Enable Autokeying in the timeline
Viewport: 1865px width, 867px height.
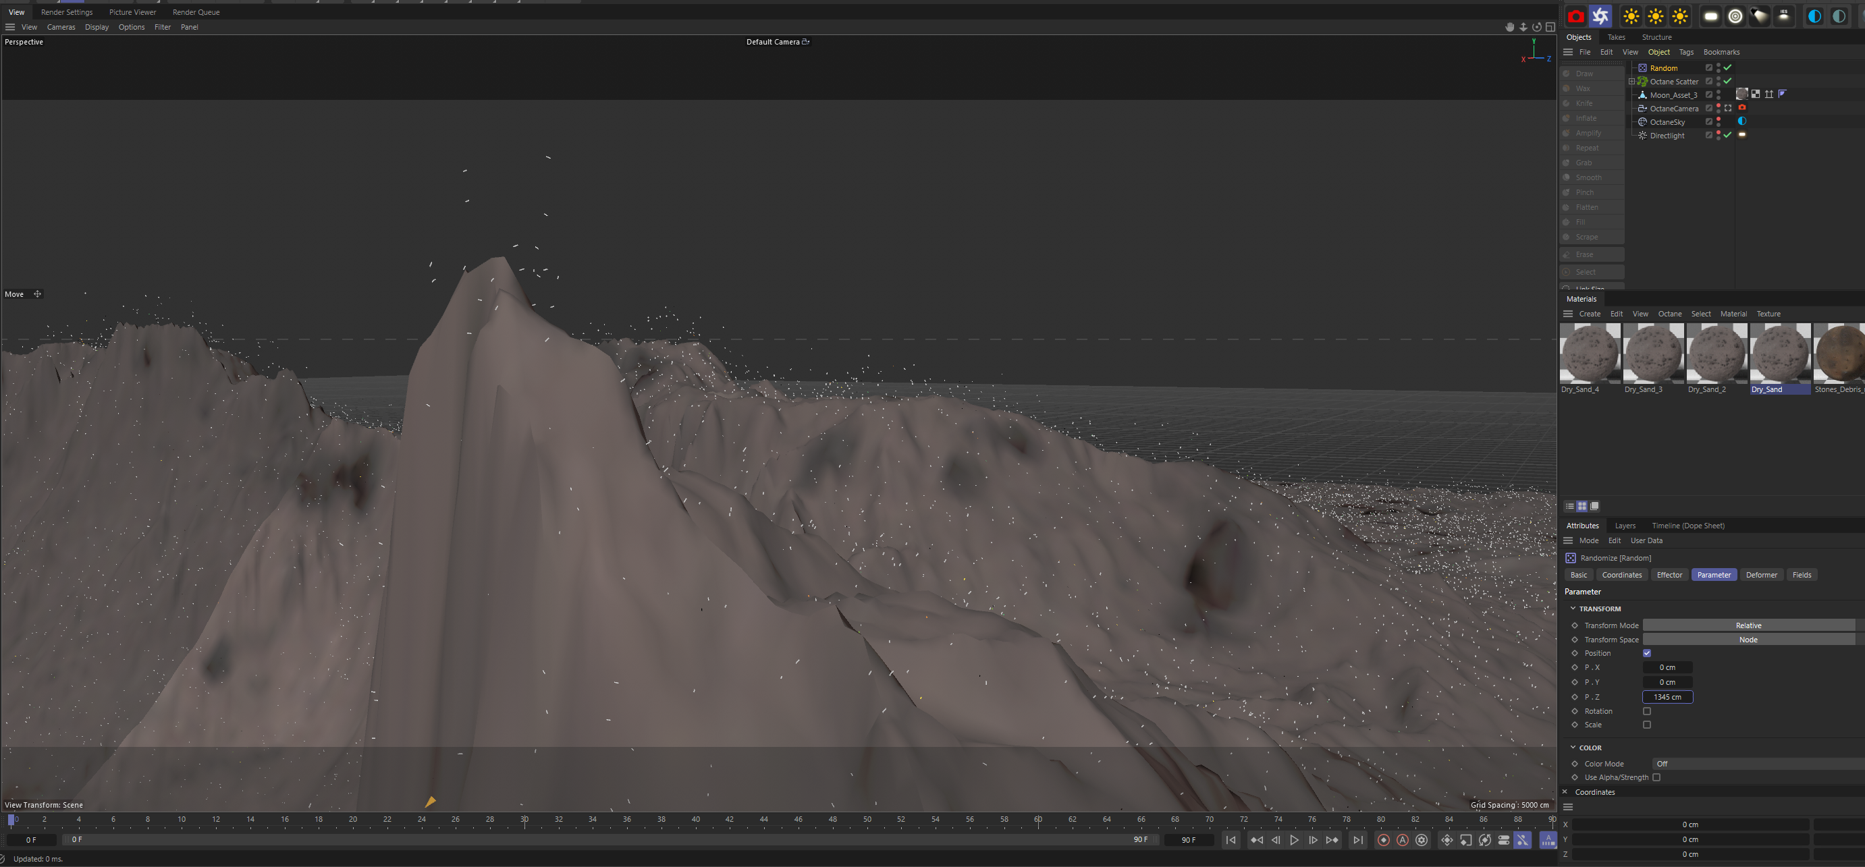1403,840
